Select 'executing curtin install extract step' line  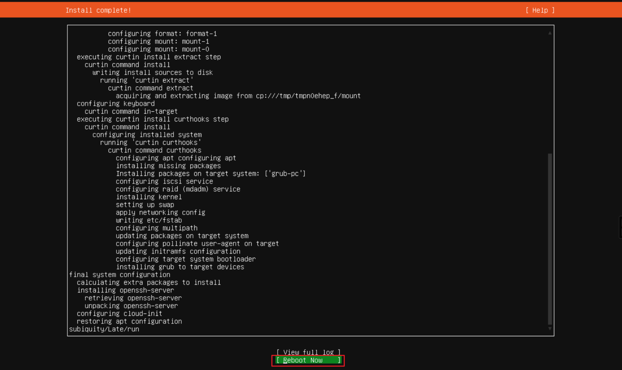click(x=149, y=57)
